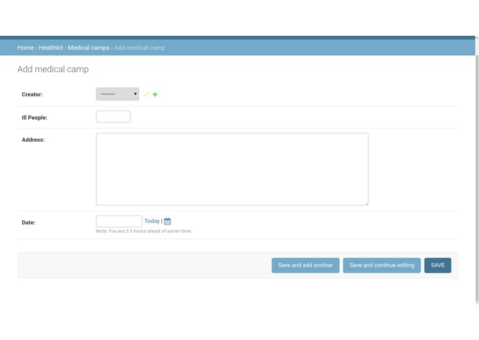The height and width of the screenshot is (340, 479).
Task: Set date using the Today link
Action: [152, 221]
